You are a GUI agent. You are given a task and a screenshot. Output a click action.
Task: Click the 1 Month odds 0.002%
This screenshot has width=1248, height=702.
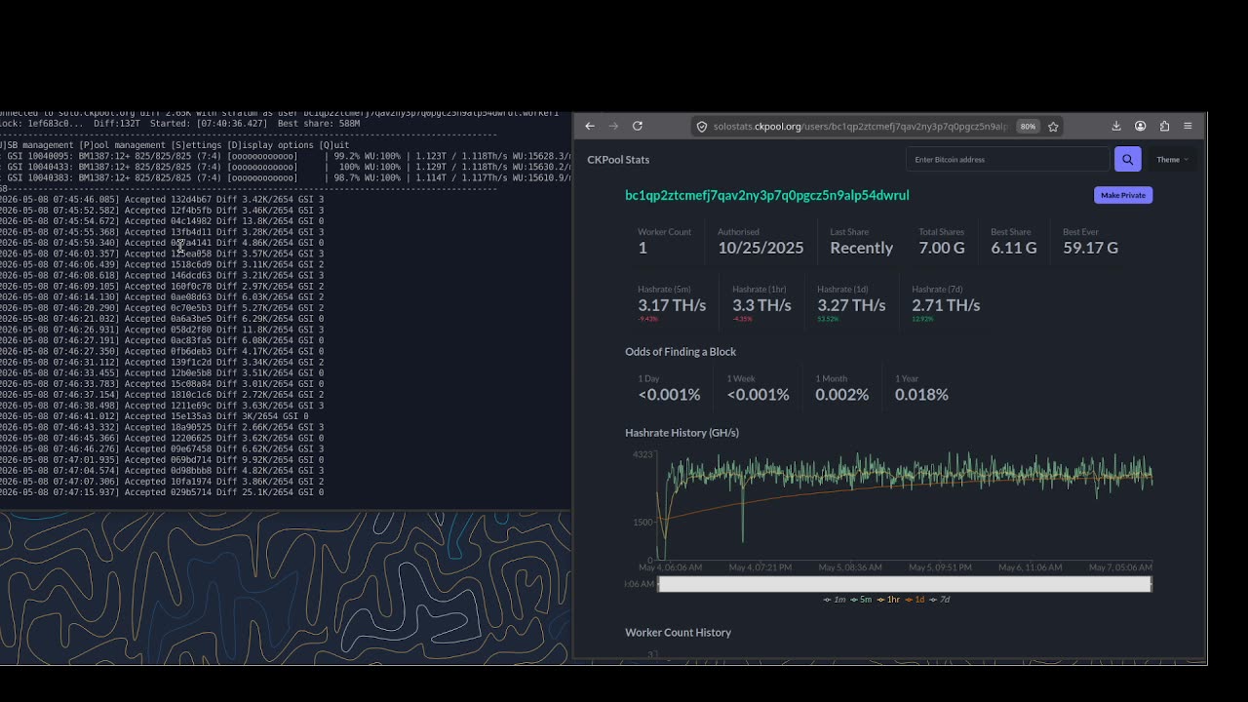841,395
